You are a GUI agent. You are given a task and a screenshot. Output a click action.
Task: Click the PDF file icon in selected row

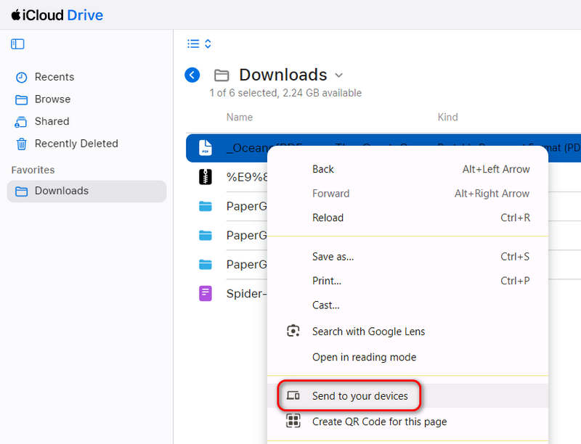(x=206, y=147)
